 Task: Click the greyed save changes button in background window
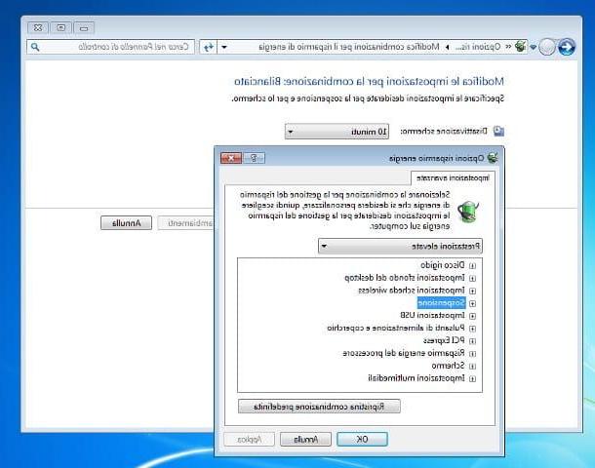tap(186, 223)
